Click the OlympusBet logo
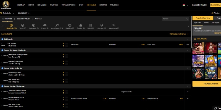Screen dimensions: 221x110 (6, 5)
